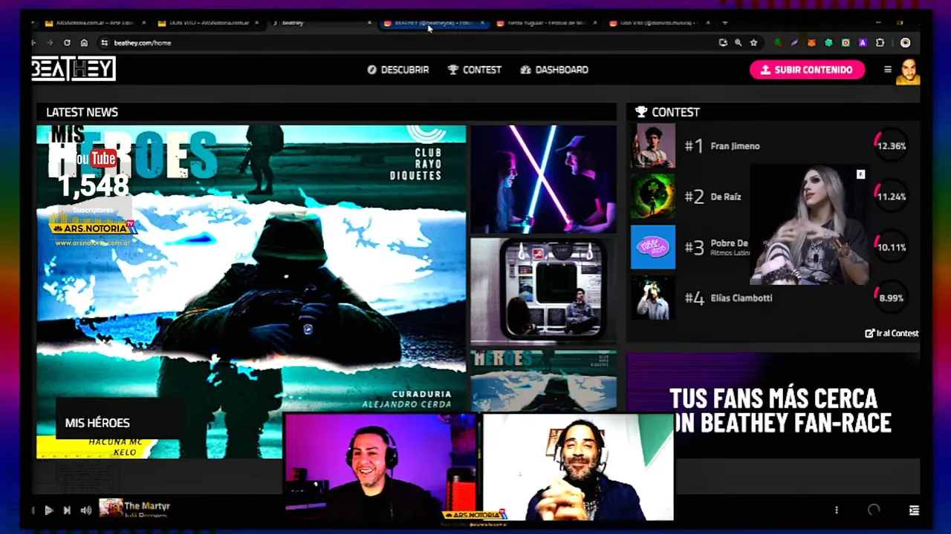
Task: Click the 12.36% progress ring
Action: pos(890,146)
